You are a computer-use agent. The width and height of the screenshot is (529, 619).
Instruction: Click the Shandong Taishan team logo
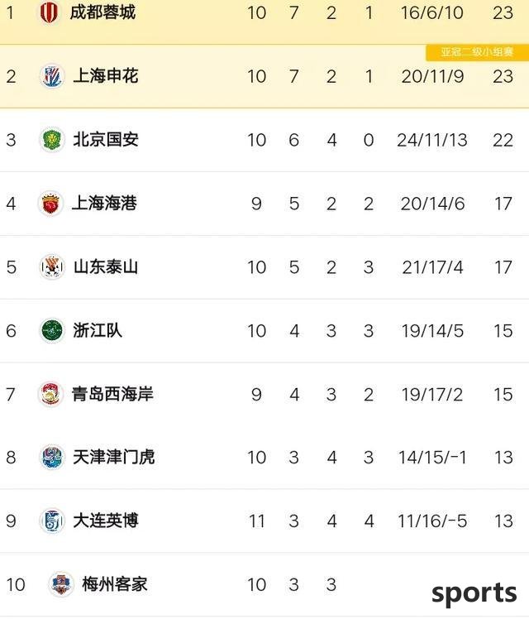(52, 266)
